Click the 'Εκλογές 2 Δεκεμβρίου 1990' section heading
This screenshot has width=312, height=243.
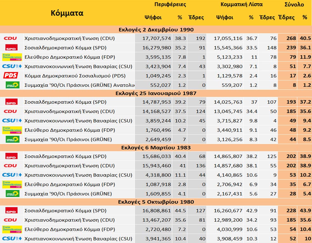pyautogui.click(x=156, y=30)
